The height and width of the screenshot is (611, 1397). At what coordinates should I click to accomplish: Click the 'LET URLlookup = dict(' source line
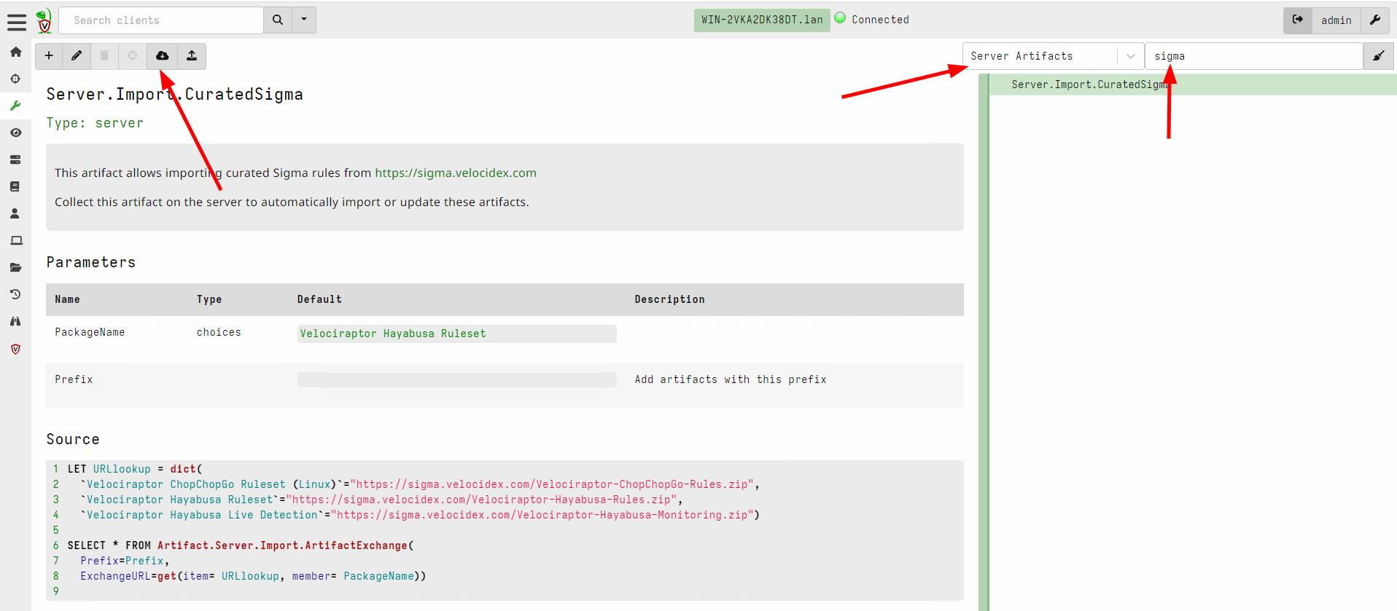(x=135, y=469)
